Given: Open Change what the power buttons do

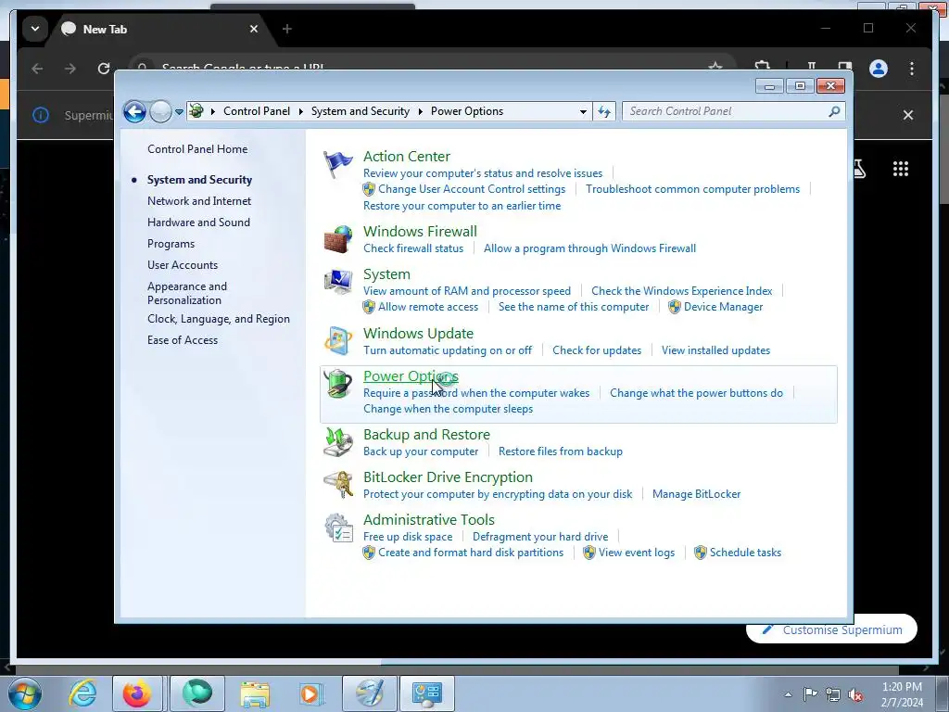Looking at the screenshot, I should (x=696, y=393).
